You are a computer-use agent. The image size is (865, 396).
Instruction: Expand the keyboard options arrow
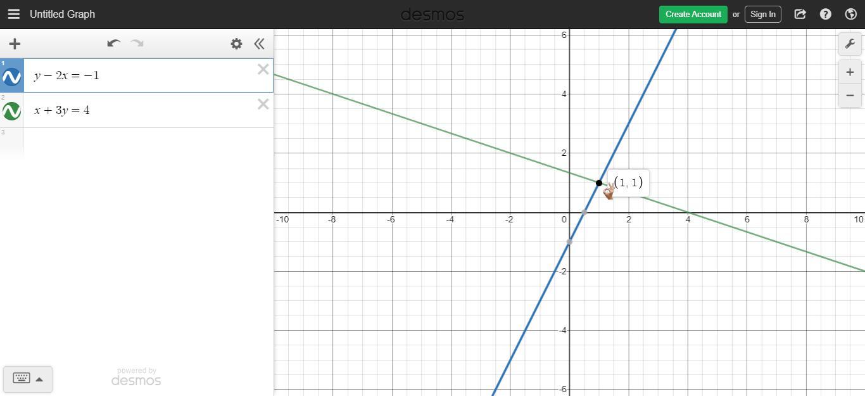click(x=39, y=379)
